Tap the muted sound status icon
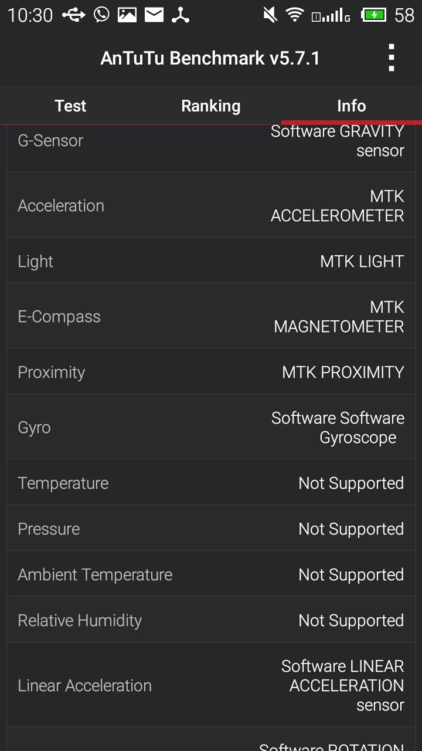 click(270, 15)
